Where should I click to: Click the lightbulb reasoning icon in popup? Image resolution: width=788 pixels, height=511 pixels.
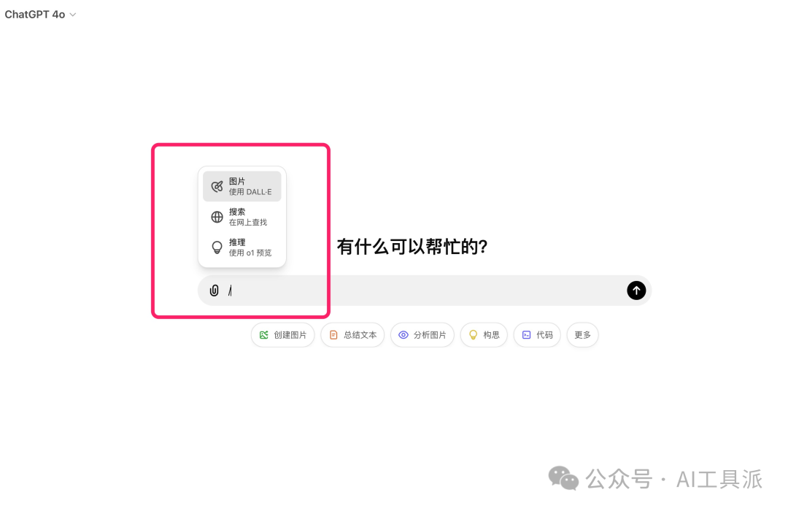[217, 247]
